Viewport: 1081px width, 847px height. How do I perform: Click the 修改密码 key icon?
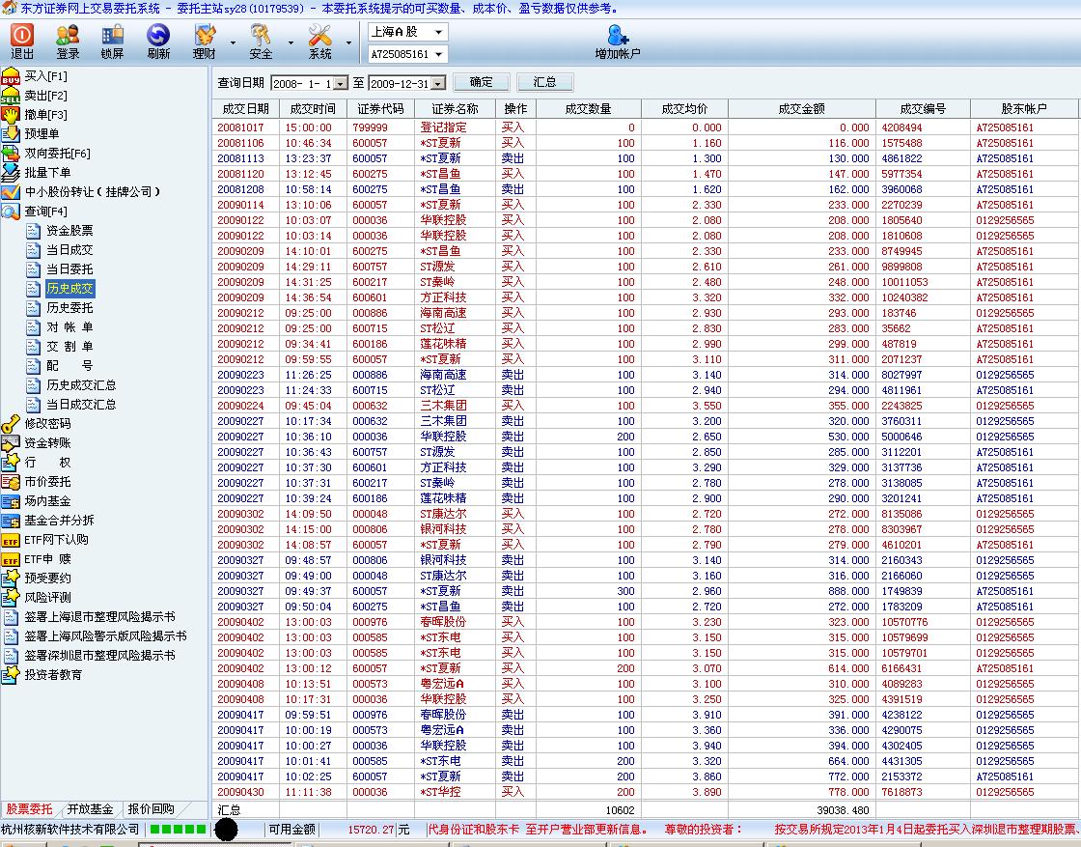click(x=11, y=423)
